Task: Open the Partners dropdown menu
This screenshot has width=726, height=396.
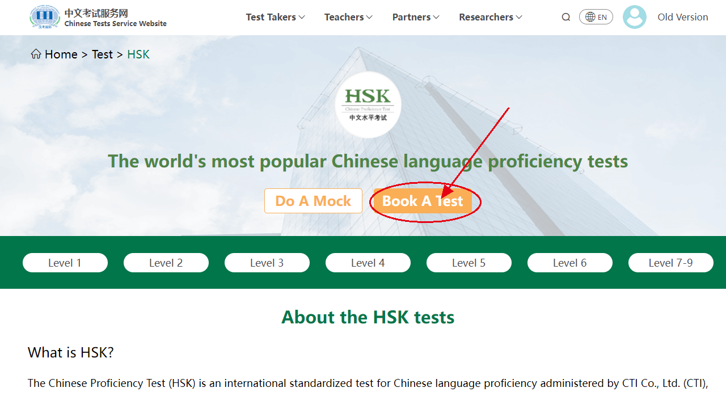Action: click(x=416, y=17)
